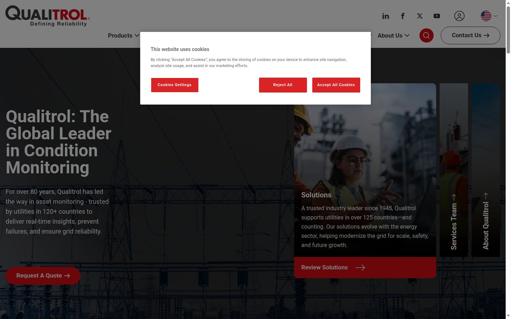Screen dimensions: 511x319
Task: Open the Services Team vertical panel
Action: (454, 170)
